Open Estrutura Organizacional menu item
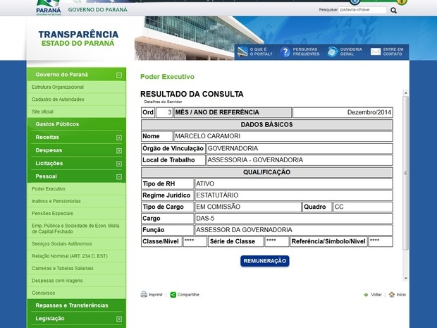437x328 pixels. tap(58, 87)
